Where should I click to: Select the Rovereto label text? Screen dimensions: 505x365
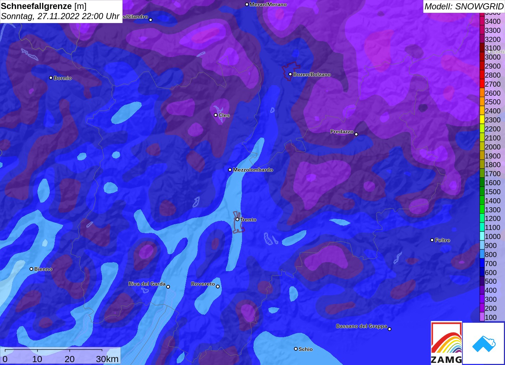(203, 284)
